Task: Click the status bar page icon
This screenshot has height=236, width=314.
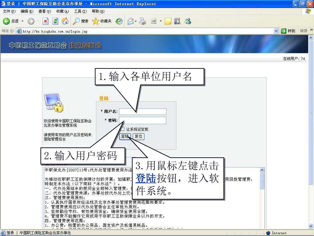Action: click(3, 233)
